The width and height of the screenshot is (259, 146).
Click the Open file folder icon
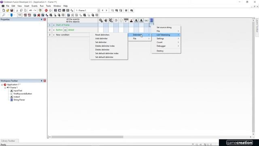pyautogui.click(x=8, y=10)
